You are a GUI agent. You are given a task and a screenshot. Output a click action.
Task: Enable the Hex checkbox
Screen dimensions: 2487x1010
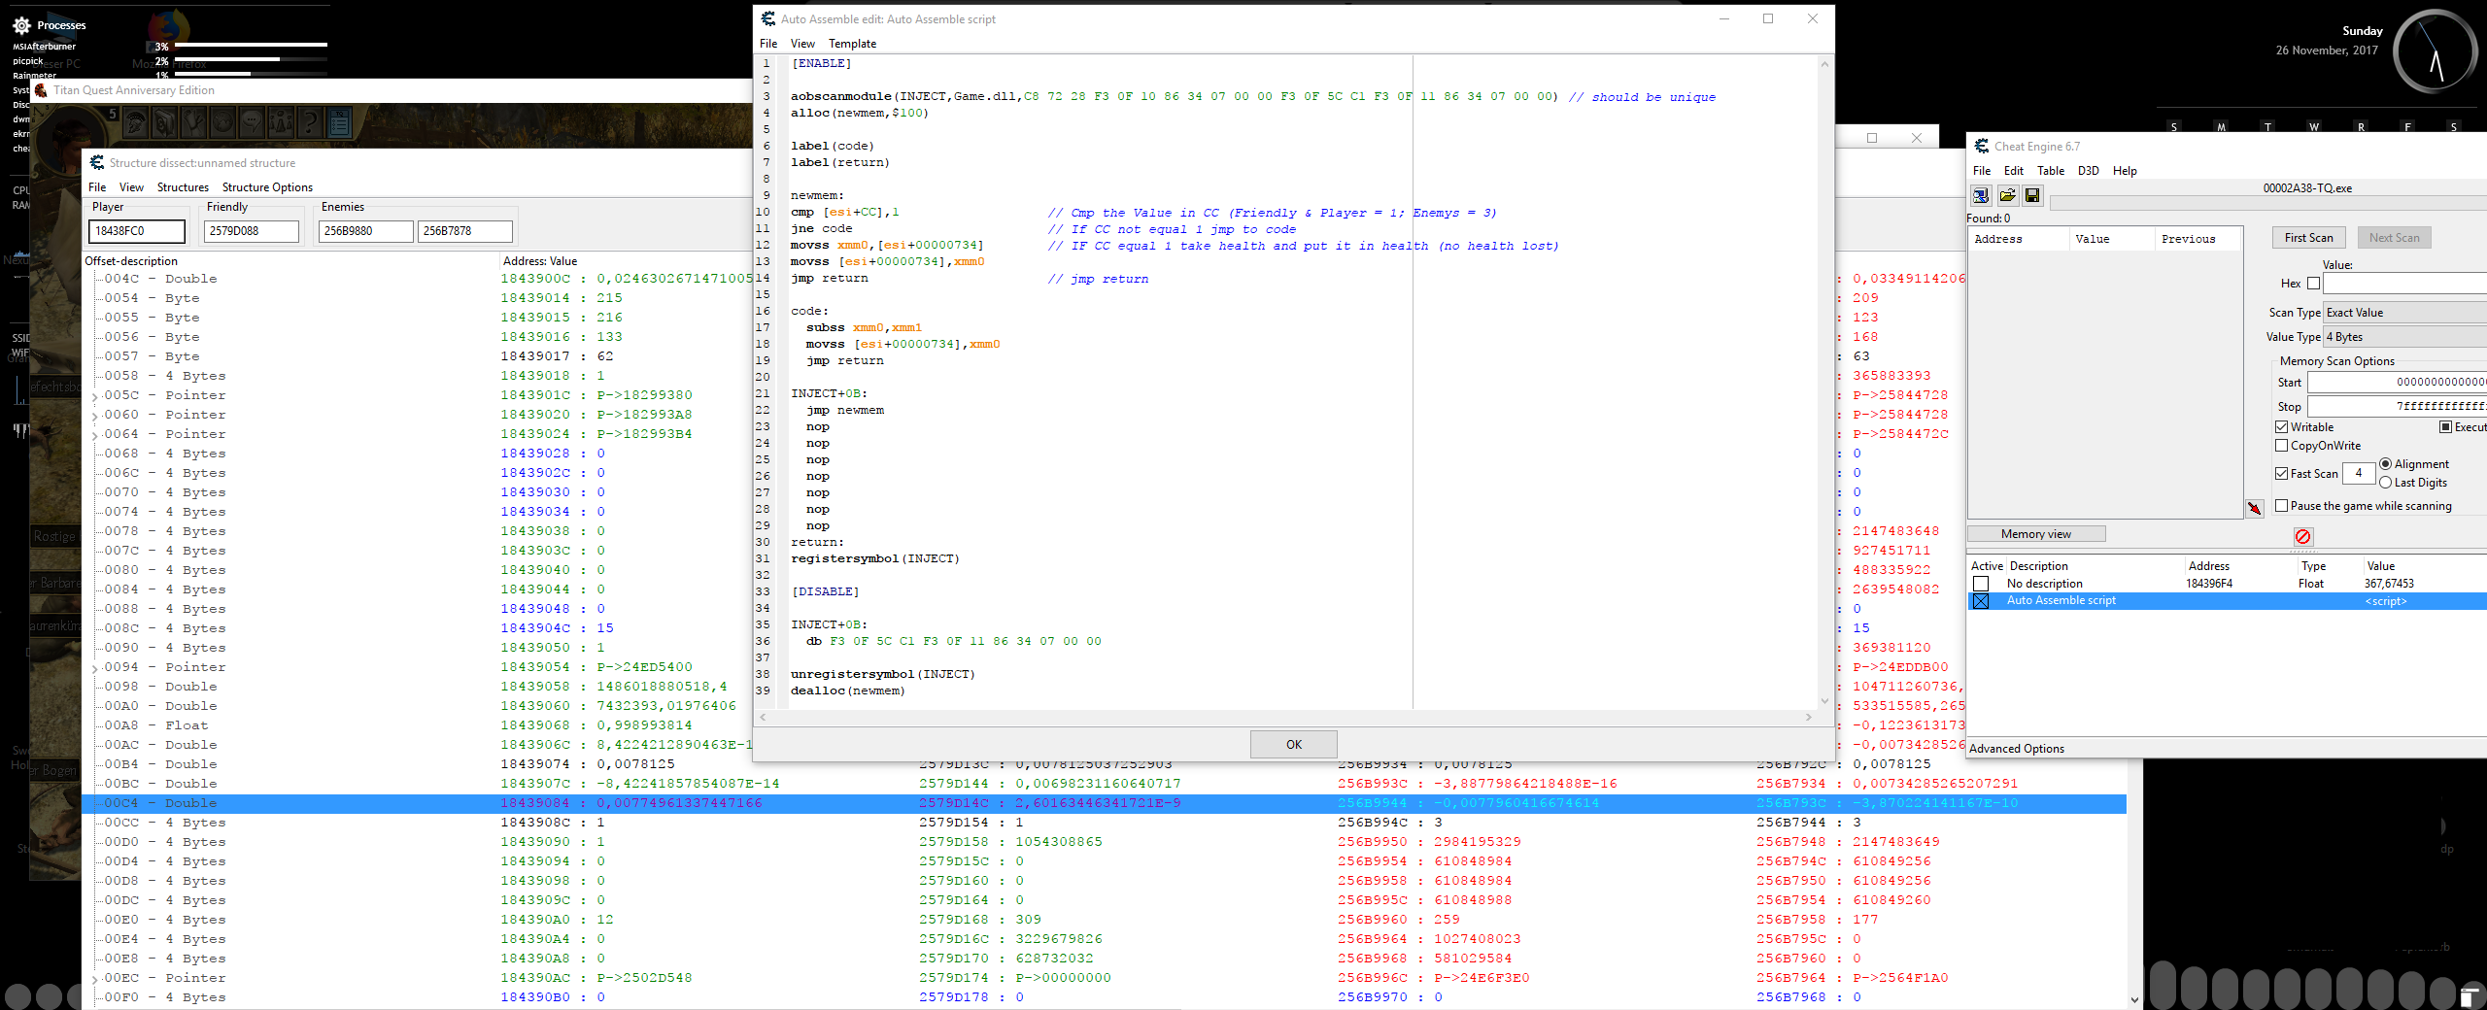point(2313,284)
